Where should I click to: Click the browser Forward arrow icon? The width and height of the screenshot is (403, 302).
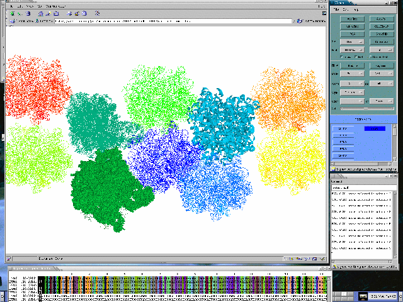18,13
